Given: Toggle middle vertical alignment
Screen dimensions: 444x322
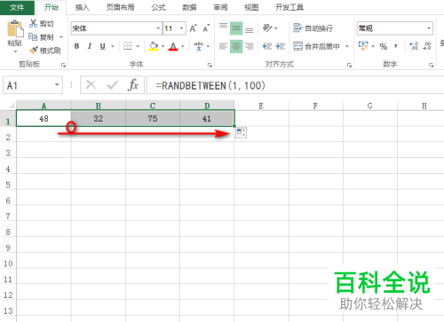Looking at the screenshot, I should 236,28.
